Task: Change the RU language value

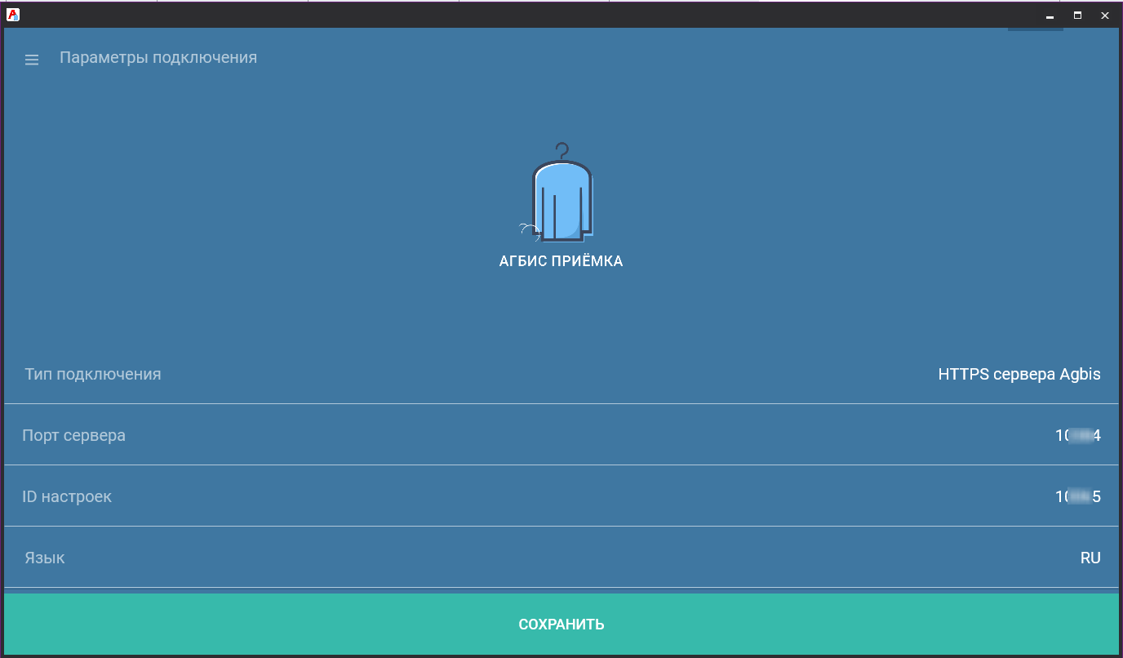Action: (x=1090, y=558)
